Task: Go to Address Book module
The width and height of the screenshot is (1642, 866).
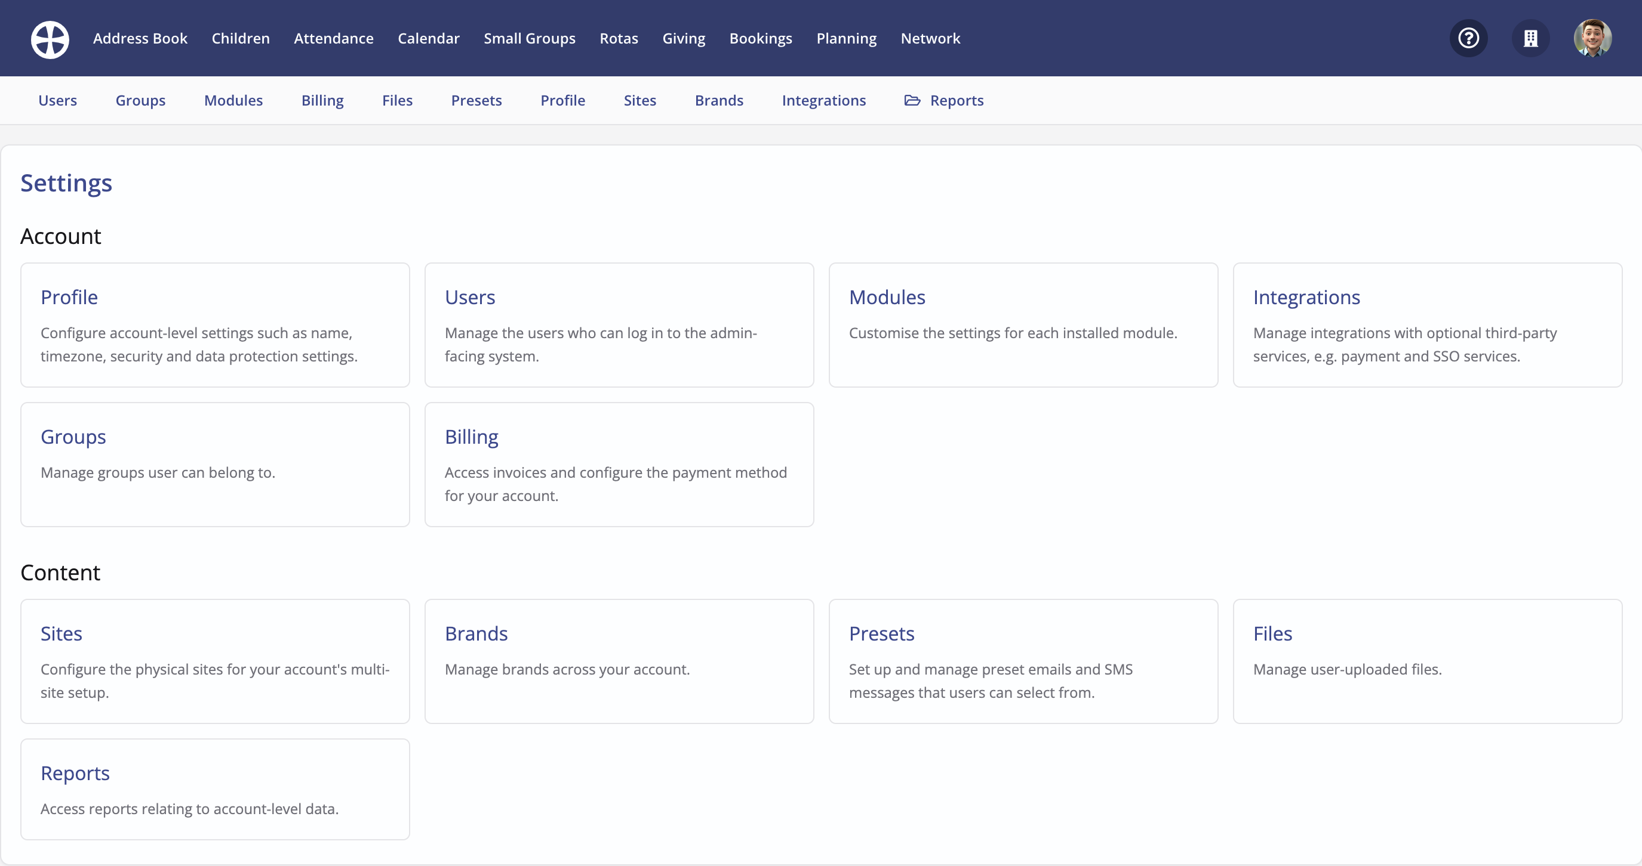Action: pyautogui.click(x=140, y=38)
